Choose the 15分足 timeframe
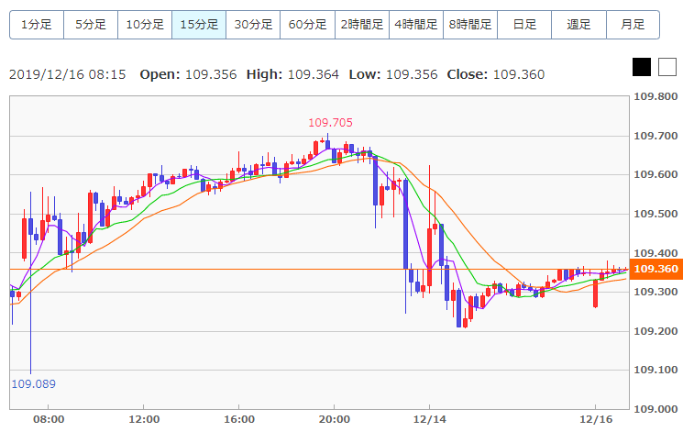 coord(199,25)
